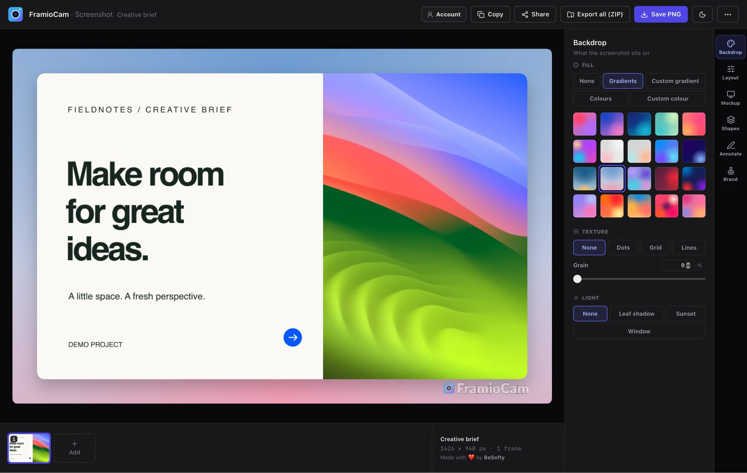Viewport: 747px width, 473px height.
Task: Click the FramioCam logo icon
Action: click(x=16, y=14)
